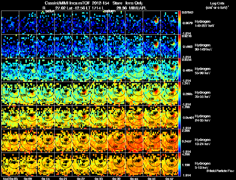Click the '1.198' scale value

point(186,165)
